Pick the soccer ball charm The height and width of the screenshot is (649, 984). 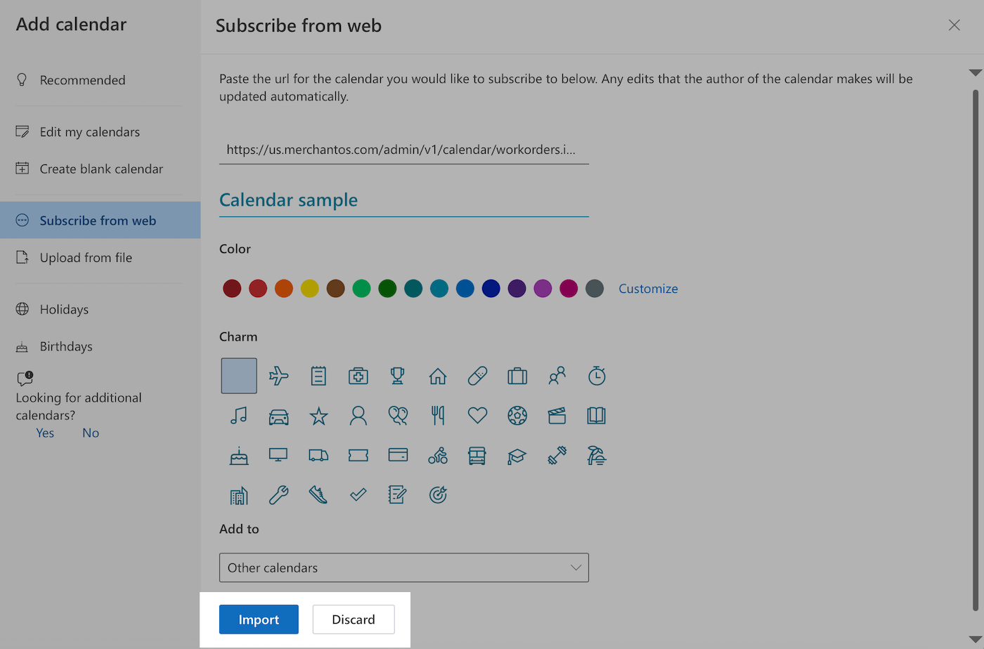(x=517, y=416)
